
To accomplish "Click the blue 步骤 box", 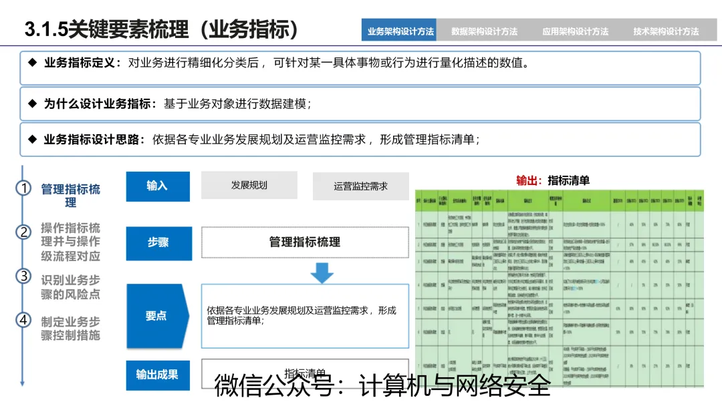I will (159, 243).
